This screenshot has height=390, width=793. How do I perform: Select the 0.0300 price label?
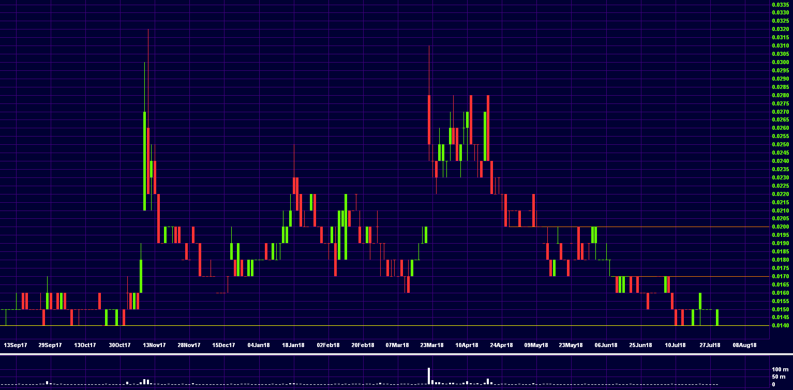point(780,62)
